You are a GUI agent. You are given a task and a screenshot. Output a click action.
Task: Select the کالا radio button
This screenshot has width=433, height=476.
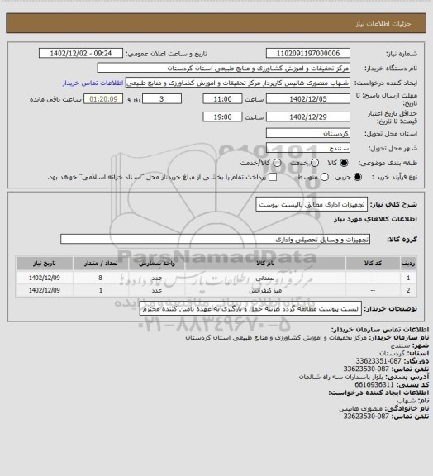[x=344, y=163]
